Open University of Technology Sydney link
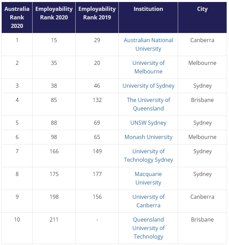The width and height of the screenshot is (229, 245). pos(148,155)
